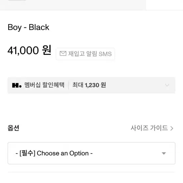The width and height of the screenshot is (183, 183).
Task: Click the "[필수]" text in the selector
Action: (27, 153)
